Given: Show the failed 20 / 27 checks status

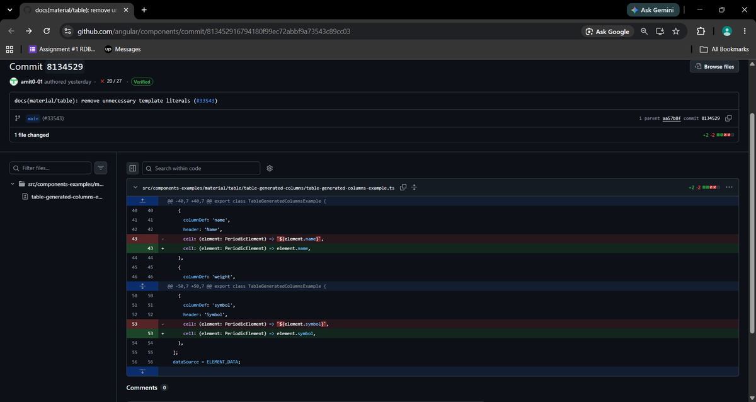Looking at the screenshot, I should 111,81.
